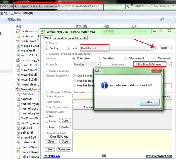This screenshot has height=159, width=176.
Task: Click the sqlite.dll file icon
Action: (18, 128)
